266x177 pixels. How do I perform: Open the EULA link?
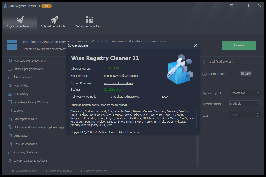coord(164,97)
